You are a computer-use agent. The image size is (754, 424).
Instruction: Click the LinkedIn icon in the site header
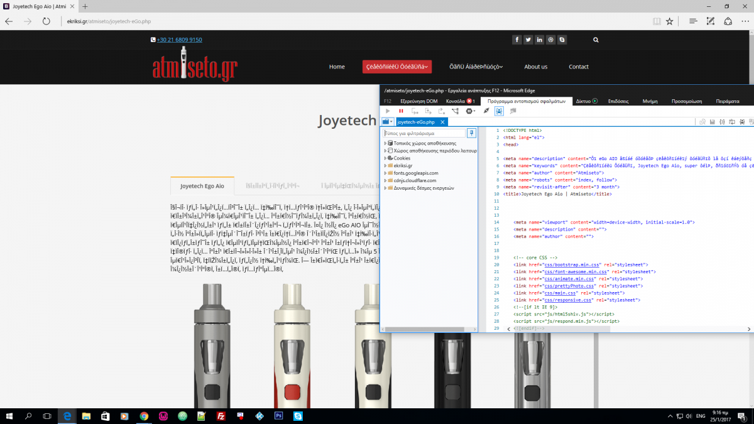pyautogui.click(x=540, y=40)
